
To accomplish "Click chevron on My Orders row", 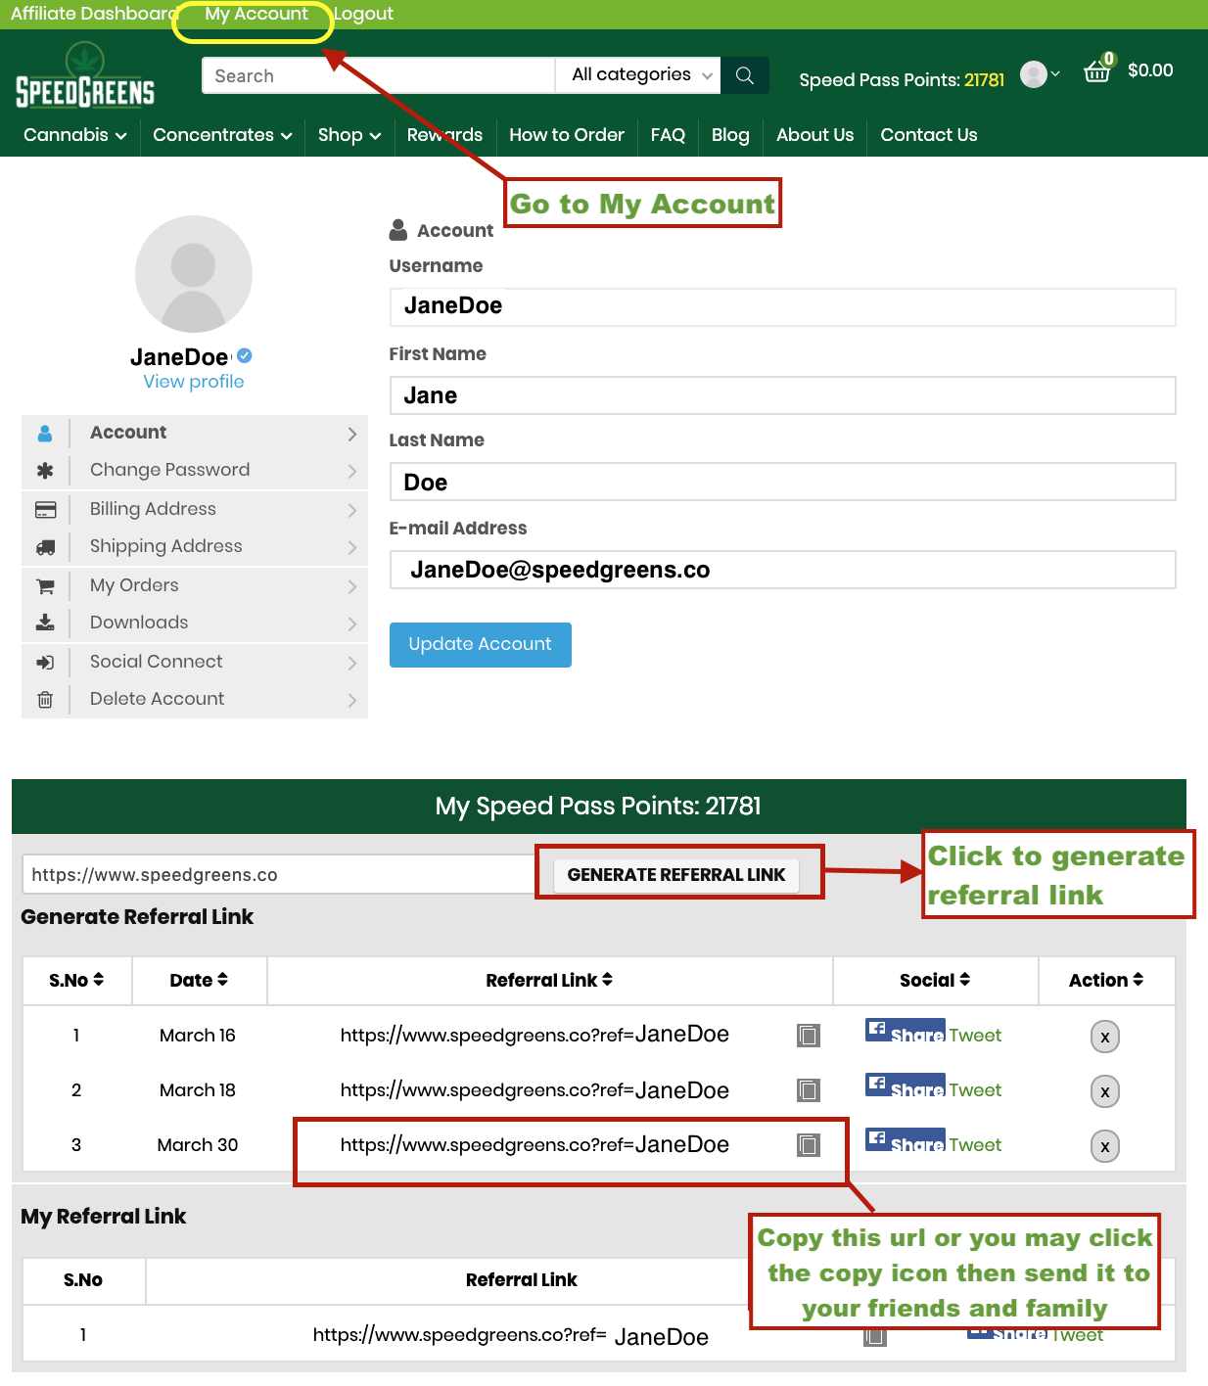I will tap(352, 586).
